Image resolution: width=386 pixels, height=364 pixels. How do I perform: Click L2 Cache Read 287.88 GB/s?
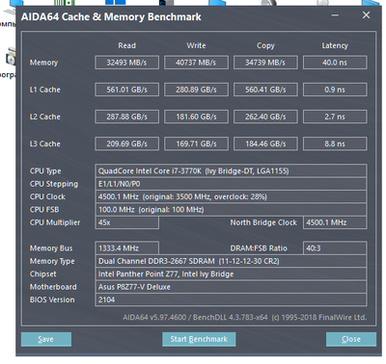coord(126,117)
